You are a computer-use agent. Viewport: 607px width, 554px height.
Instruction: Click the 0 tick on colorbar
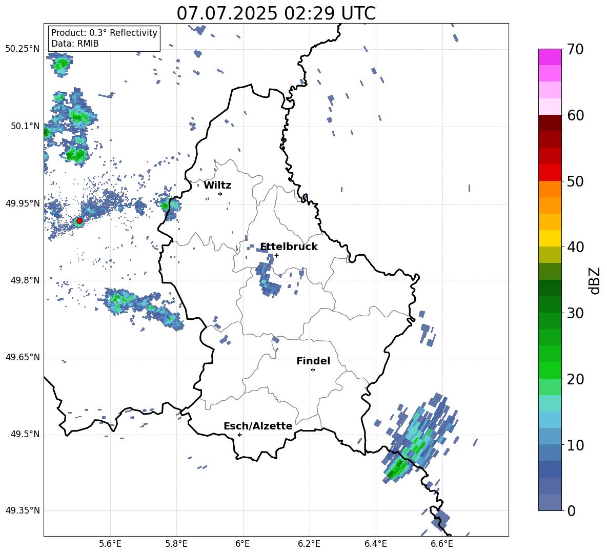pyautogui.click(x=571, y=510)
